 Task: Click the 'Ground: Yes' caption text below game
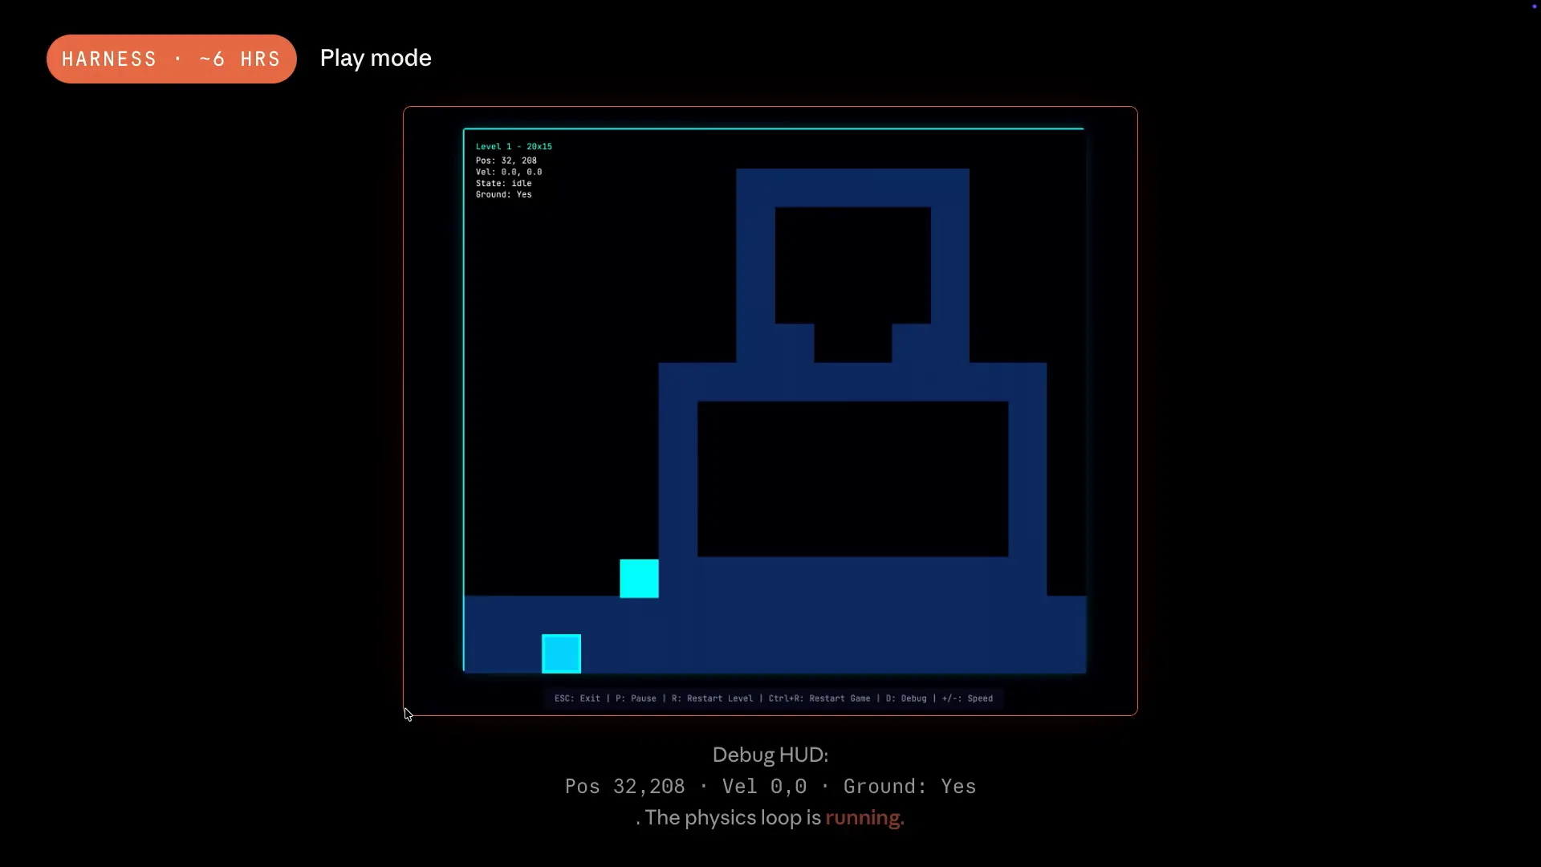click(909, 787)
